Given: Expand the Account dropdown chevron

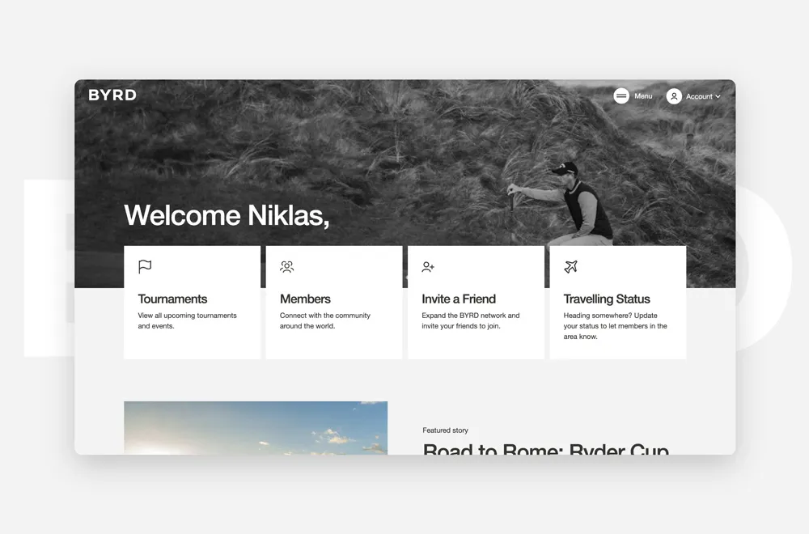Looking at the screenshot, I should [x=718, y=96].
